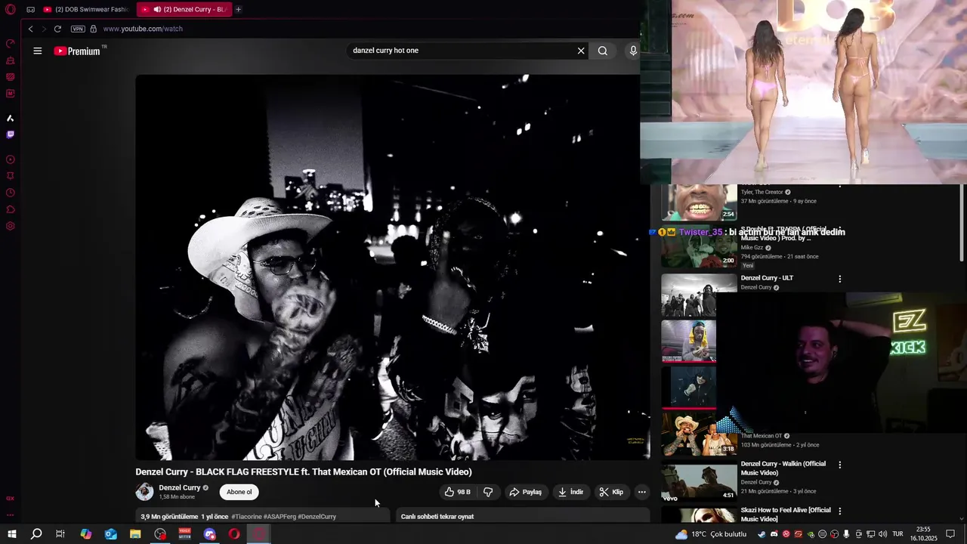Open the Denzel Curry channel name link
Screen dimensions: 967x544
click(180, 488)
